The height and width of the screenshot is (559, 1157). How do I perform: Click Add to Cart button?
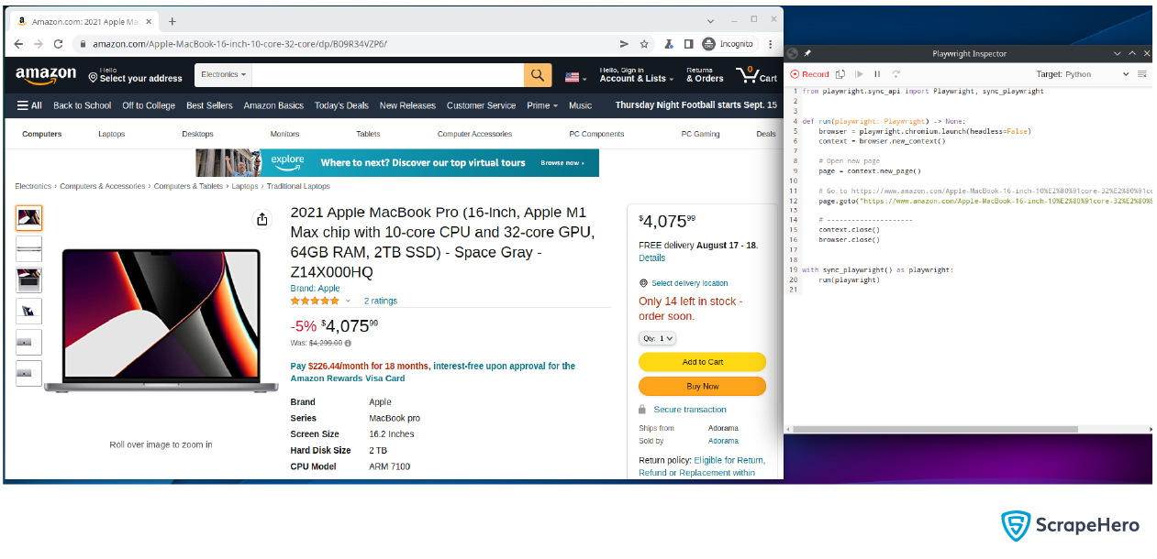tap(702, 362)
